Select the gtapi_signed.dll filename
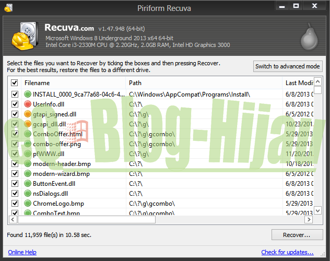 pyautogui.click(x=54, y=114)
